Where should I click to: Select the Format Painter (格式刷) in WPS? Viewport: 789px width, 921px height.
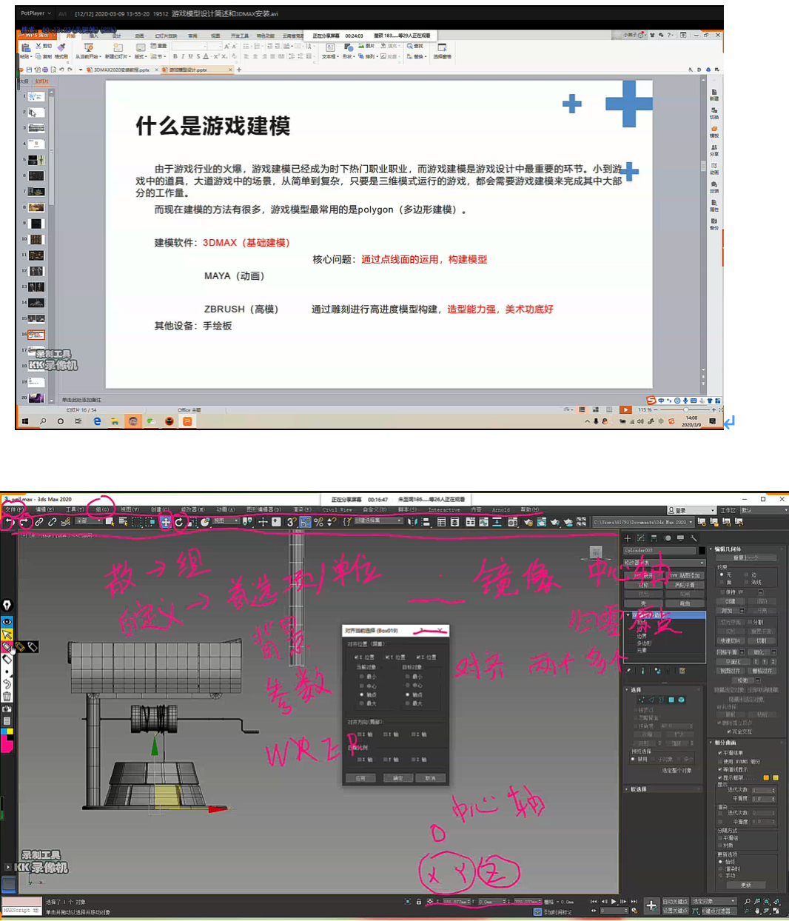point(61,50)
